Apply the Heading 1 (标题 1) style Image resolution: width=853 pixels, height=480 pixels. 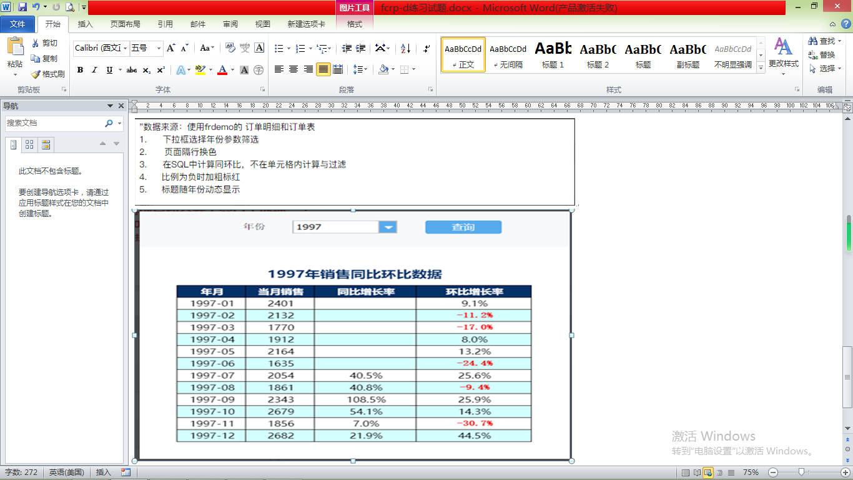point(553,55)
